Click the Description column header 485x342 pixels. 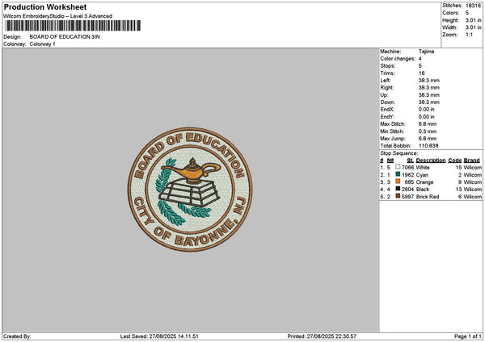click(x=431, y=161)
